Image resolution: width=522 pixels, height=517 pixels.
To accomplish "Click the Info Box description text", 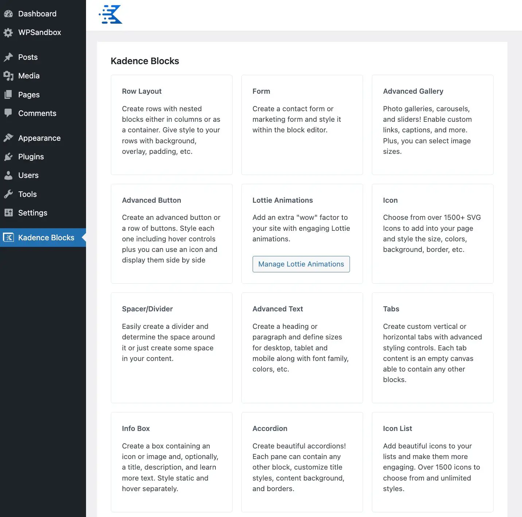I will [x=170, y=467].
